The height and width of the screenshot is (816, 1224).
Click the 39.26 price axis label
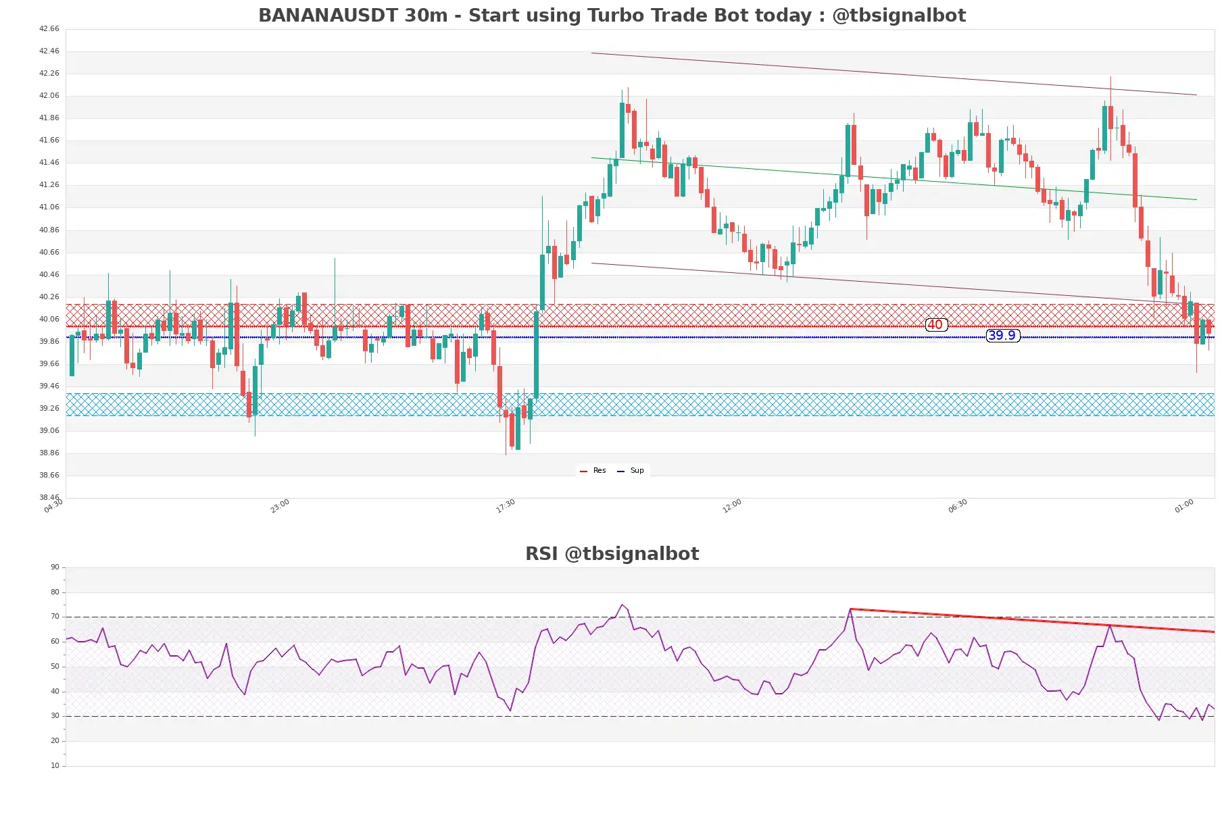coord(49,409)
